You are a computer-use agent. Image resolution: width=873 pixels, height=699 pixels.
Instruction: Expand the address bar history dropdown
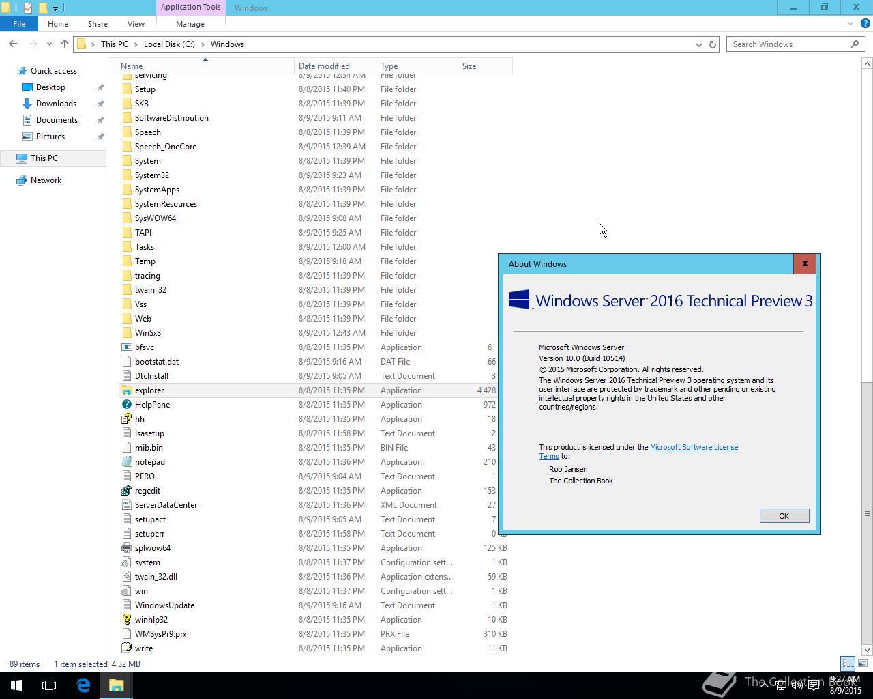tap(698, 44)
